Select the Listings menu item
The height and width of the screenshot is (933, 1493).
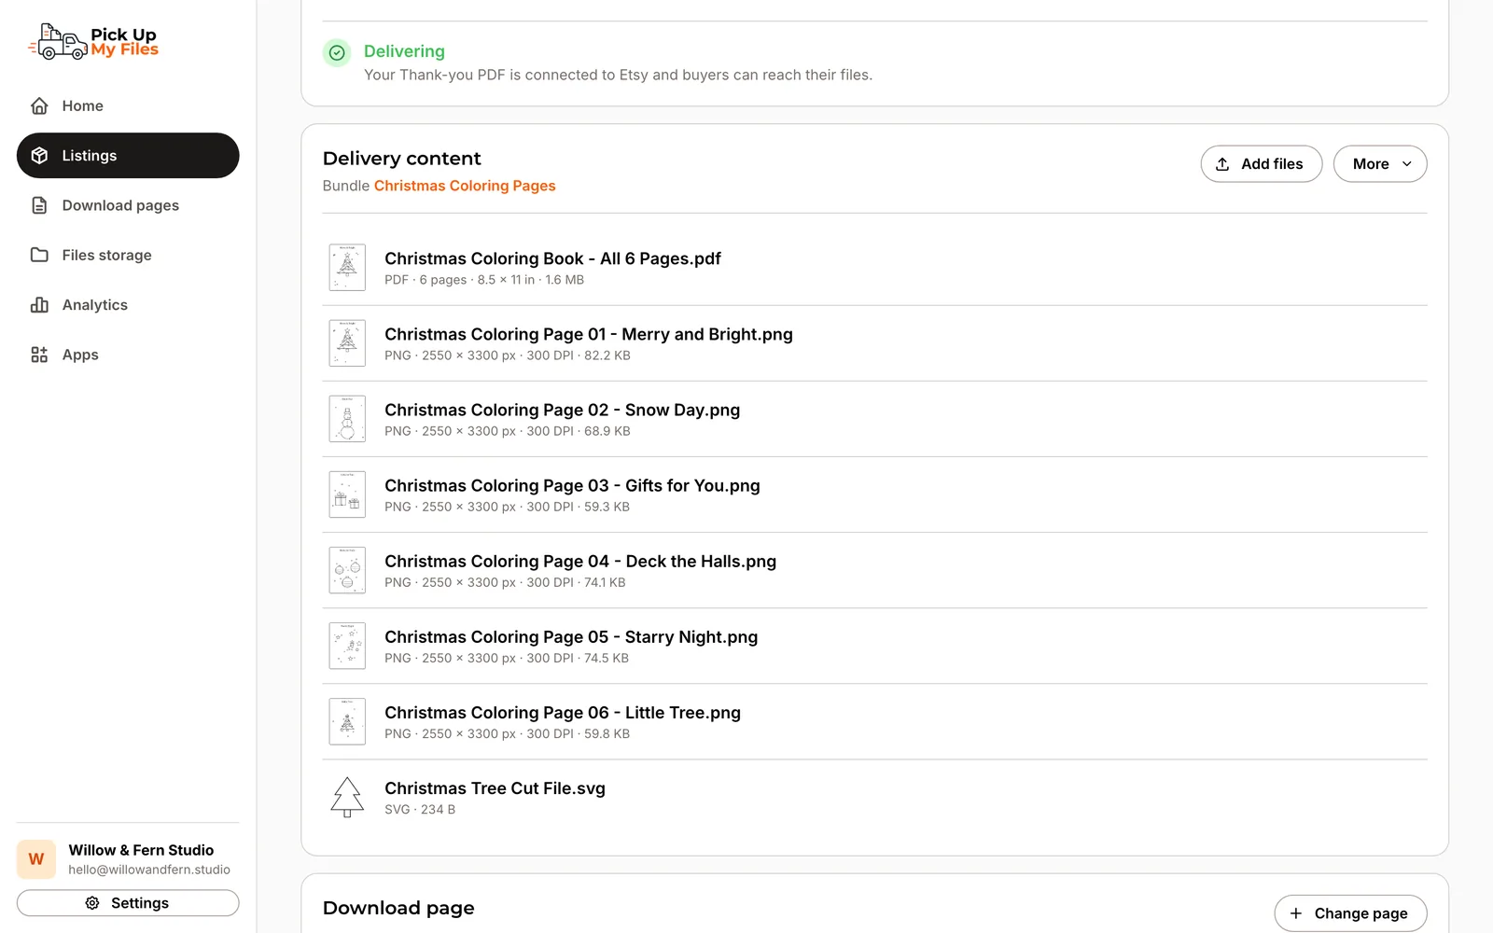pos(128,156)
